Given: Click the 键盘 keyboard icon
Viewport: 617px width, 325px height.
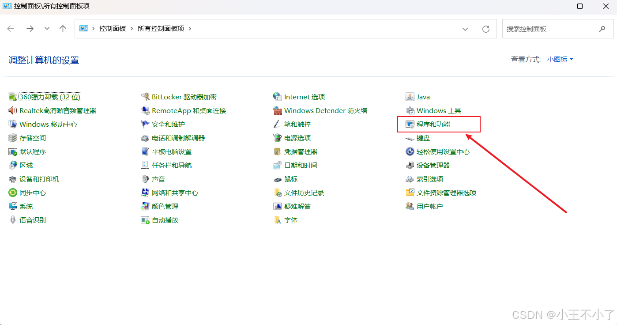Looking at the screenshot, I should [410, 138].
